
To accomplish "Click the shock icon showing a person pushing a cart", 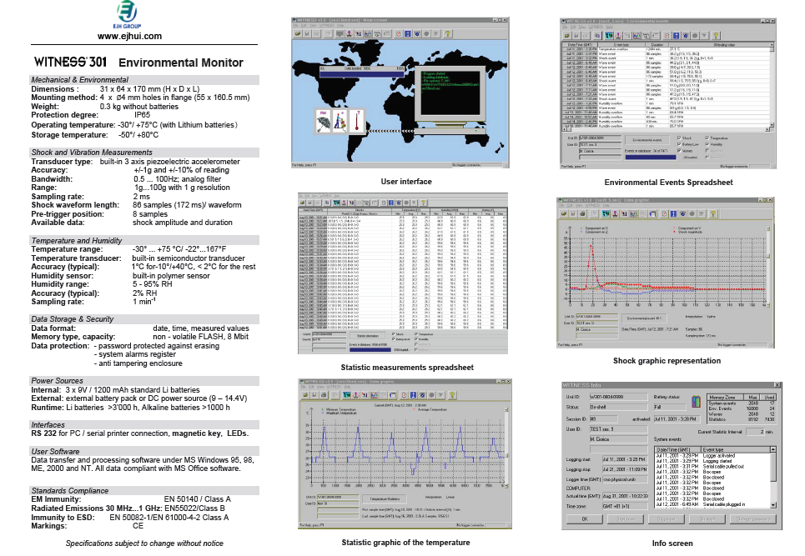I will (340, 122).
